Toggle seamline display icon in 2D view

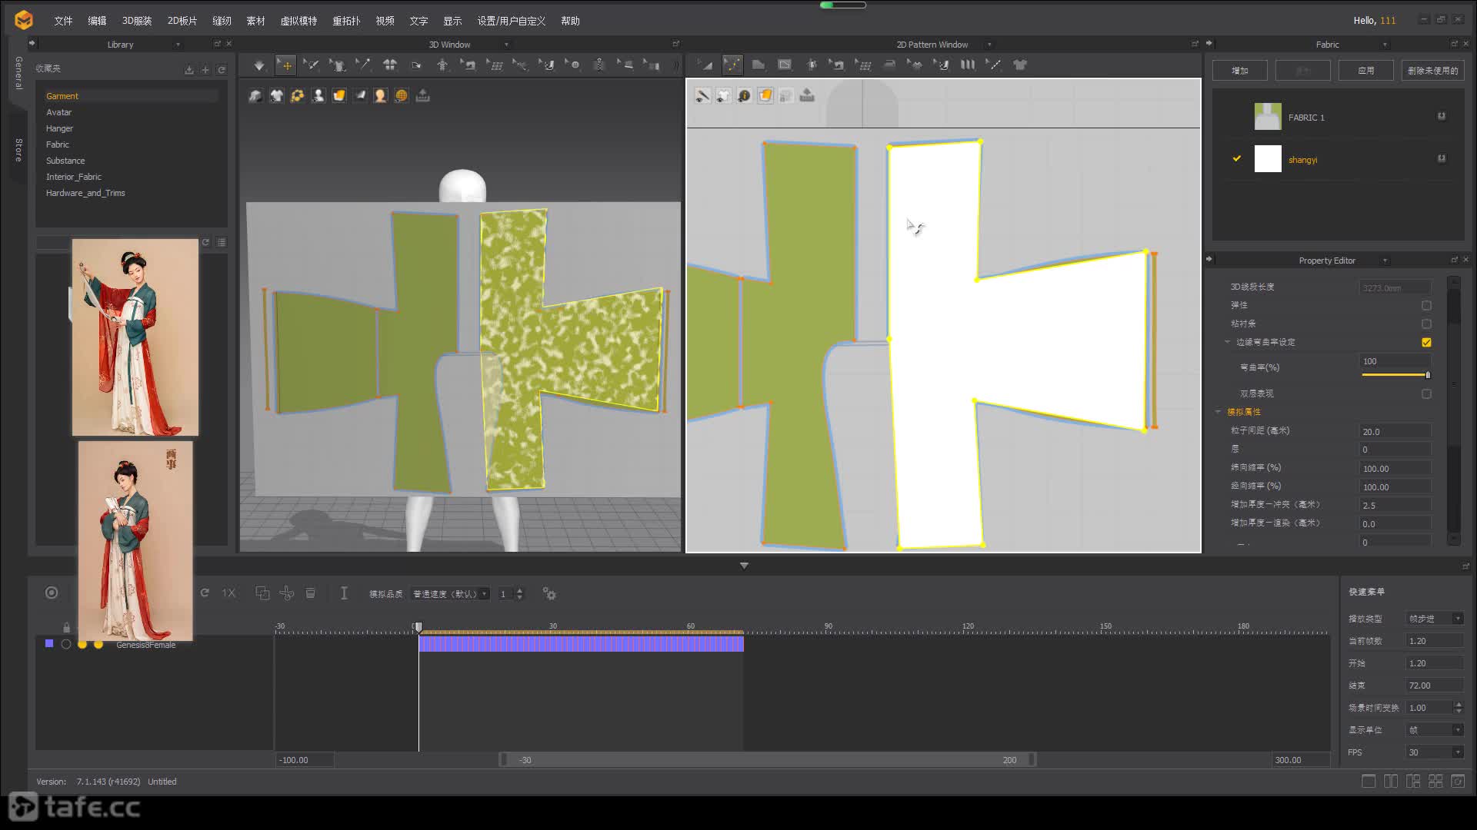click(x=702, y=95)
